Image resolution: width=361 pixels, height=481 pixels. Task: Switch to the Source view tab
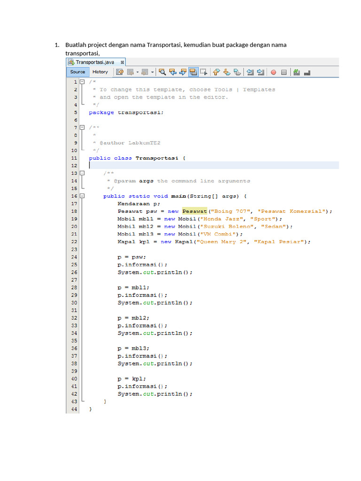pyautogui.click(x=78, y=72)
